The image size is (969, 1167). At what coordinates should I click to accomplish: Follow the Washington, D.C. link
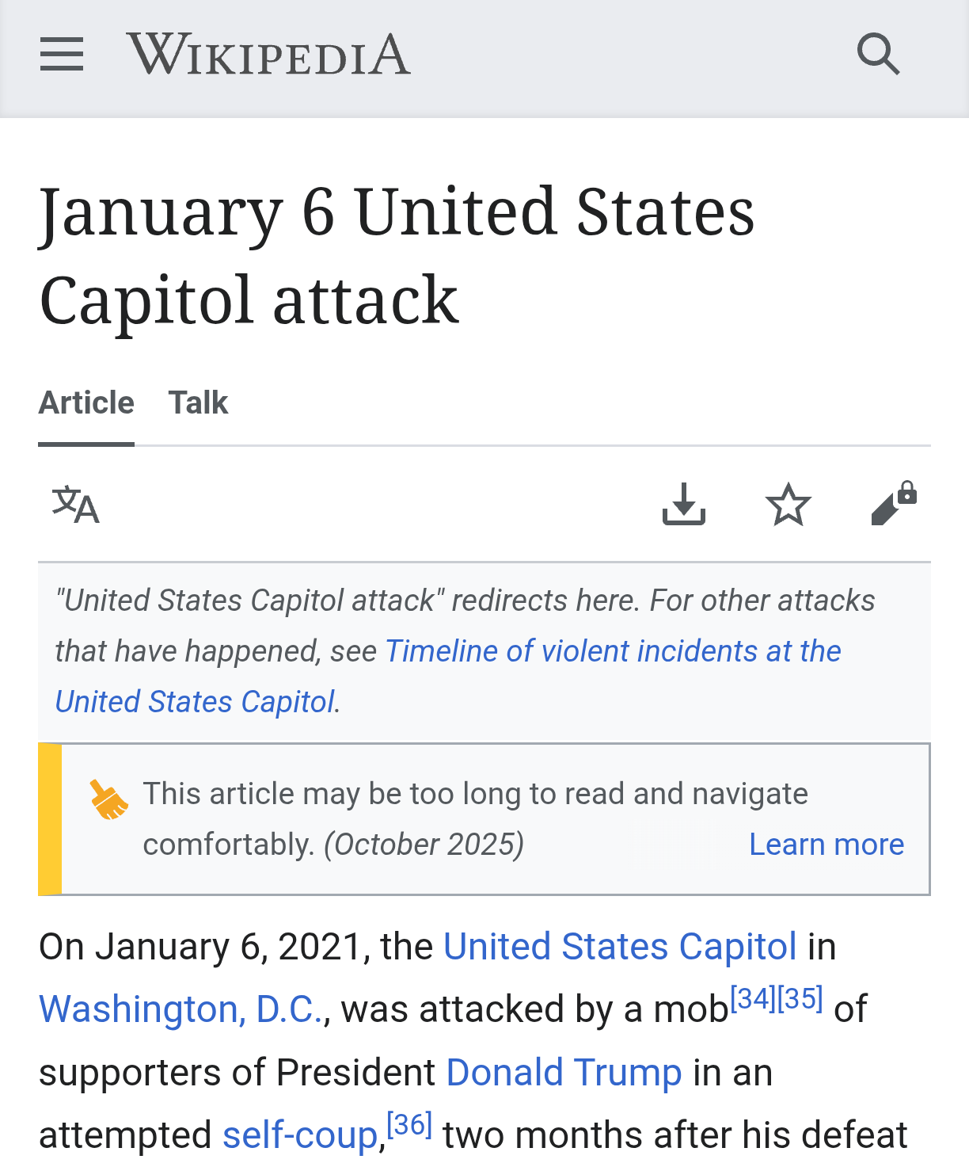click(x=181, y=1009)
